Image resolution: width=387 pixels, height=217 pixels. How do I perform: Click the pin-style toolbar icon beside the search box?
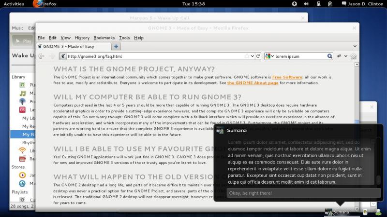tap(339, 56)
